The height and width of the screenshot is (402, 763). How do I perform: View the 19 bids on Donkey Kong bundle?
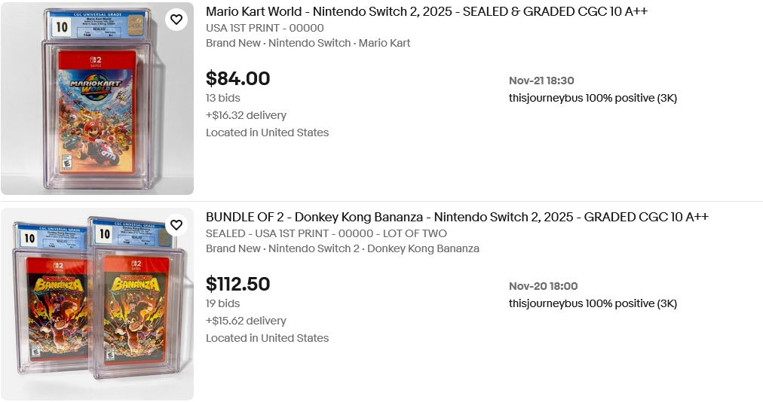coord(223,303)
